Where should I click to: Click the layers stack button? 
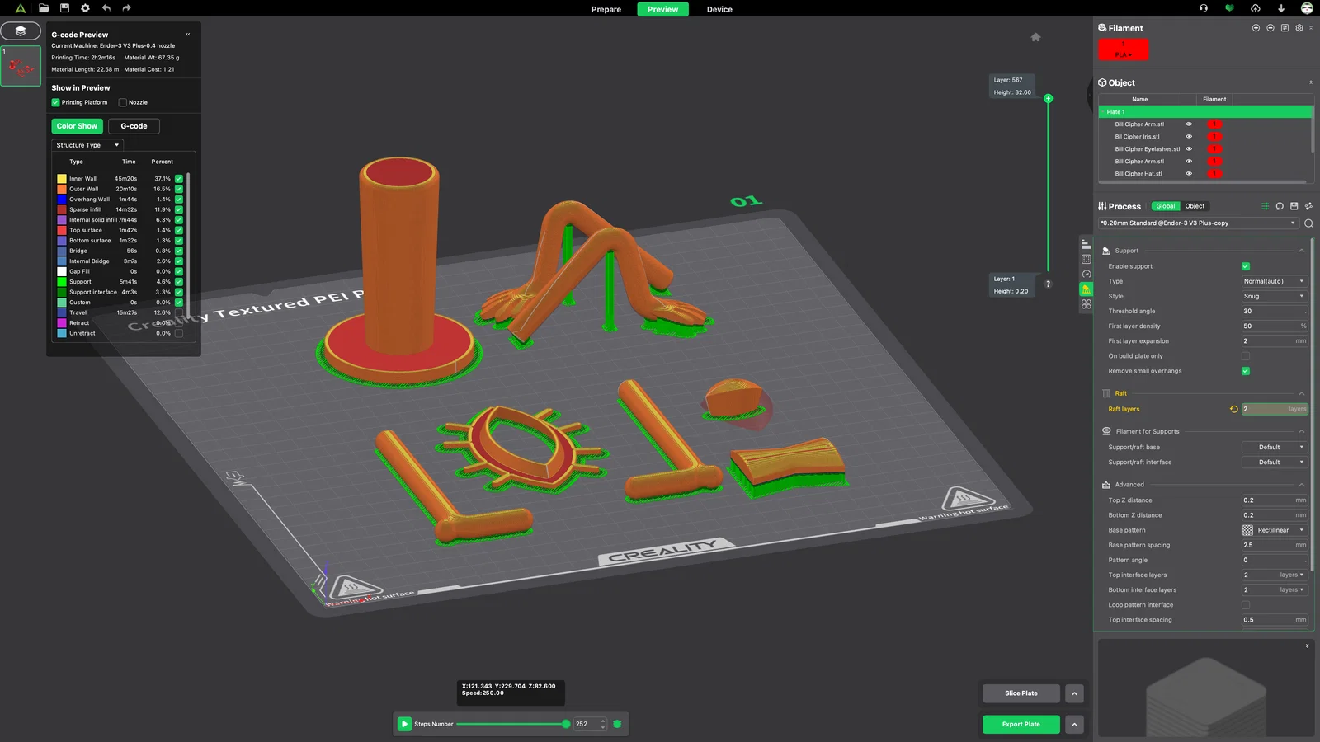pyautogui.click(x=21, y=31)
